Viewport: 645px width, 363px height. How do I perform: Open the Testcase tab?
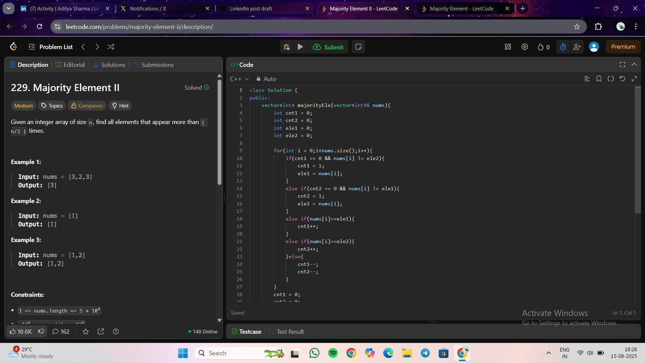click(246, 332)
